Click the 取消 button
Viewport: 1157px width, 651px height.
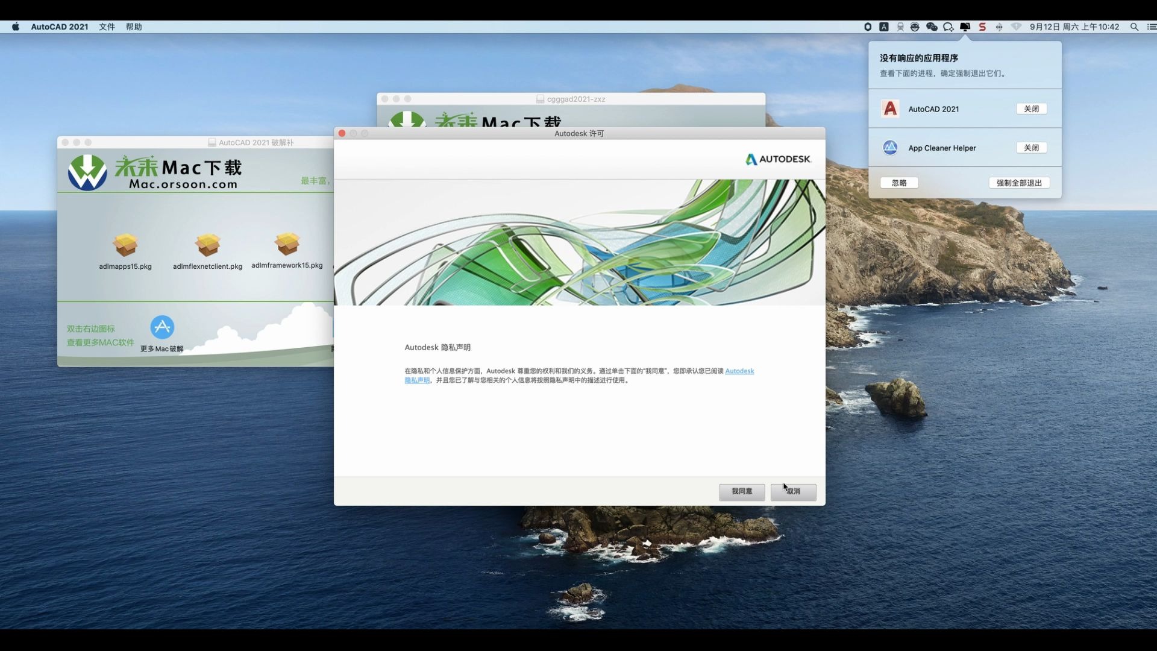[793, 492]
